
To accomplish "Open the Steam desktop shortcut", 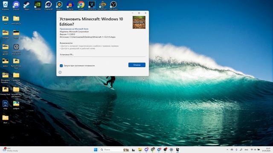I will pos(27,5).
